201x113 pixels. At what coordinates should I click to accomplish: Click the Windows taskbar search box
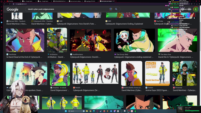tap(76, 111)
